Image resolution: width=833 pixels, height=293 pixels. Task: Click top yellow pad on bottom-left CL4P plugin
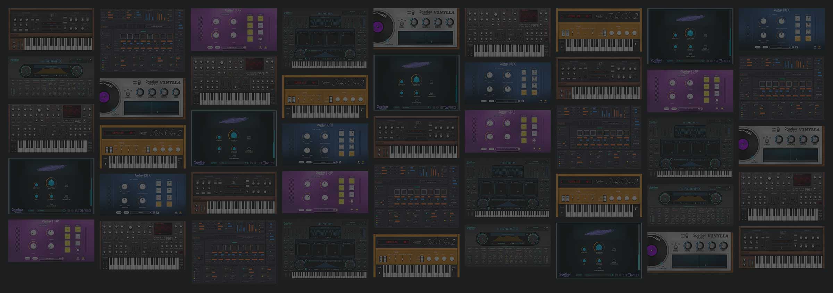coord(67,230)
